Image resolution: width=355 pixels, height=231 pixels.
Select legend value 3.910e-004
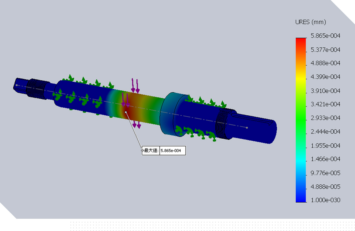pyautogui.click(x=325, y=91)
